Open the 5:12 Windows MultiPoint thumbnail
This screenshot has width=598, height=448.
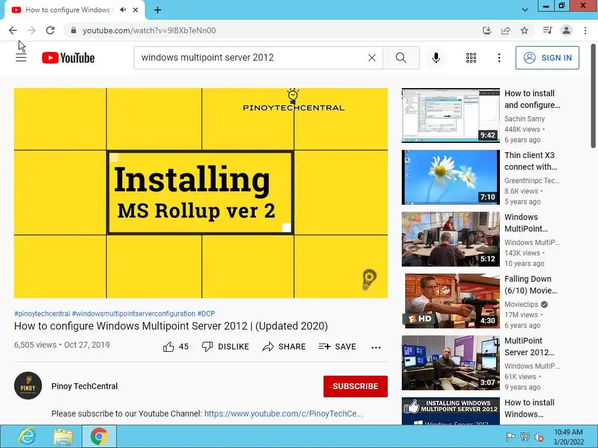pyautogui.click(x=450, y=239)
